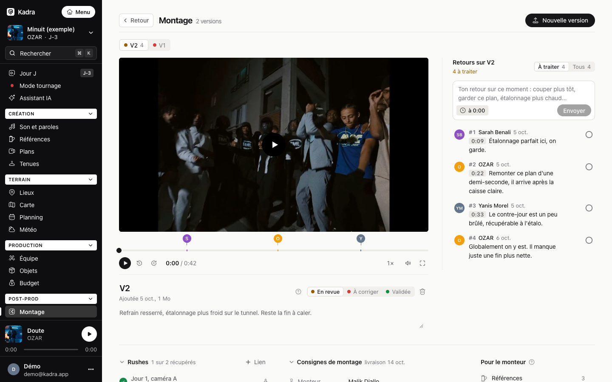Open the Plans section

click(51, 151)
